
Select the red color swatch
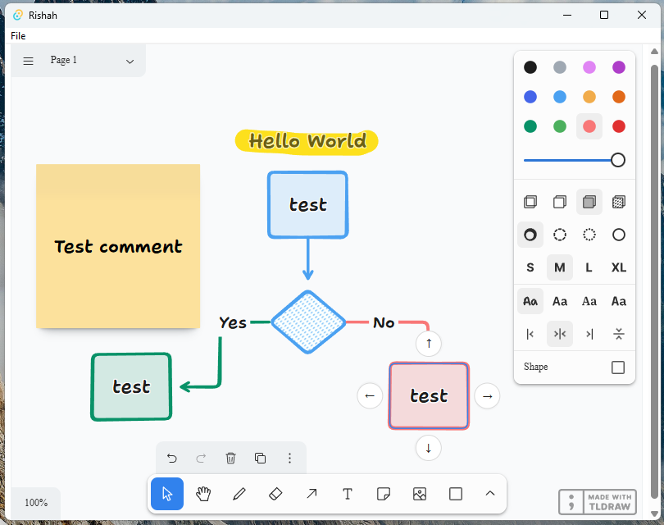coord(619,126)
